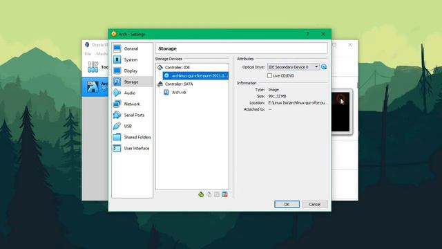Open the Machine menu in VirtualBox Manager
The image size is (442, 249).
click(x=102, y=54)
